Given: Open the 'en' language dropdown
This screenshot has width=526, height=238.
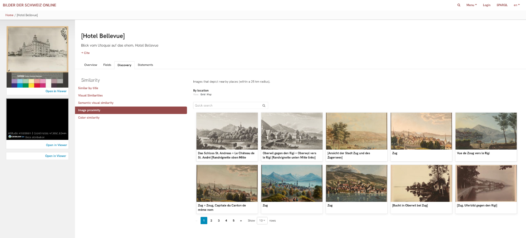Looking at the screenshot, I should click(517, 5).
